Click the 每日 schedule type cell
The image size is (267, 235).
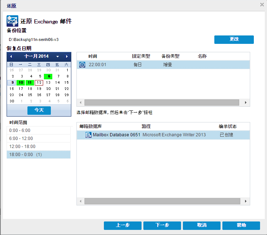[138, 65]
